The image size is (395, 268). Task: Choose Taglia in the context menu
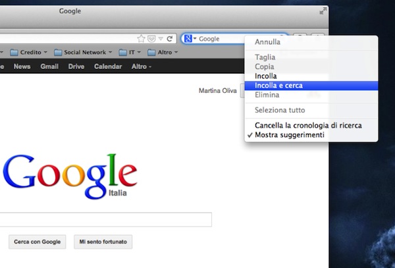click(311, 57)
